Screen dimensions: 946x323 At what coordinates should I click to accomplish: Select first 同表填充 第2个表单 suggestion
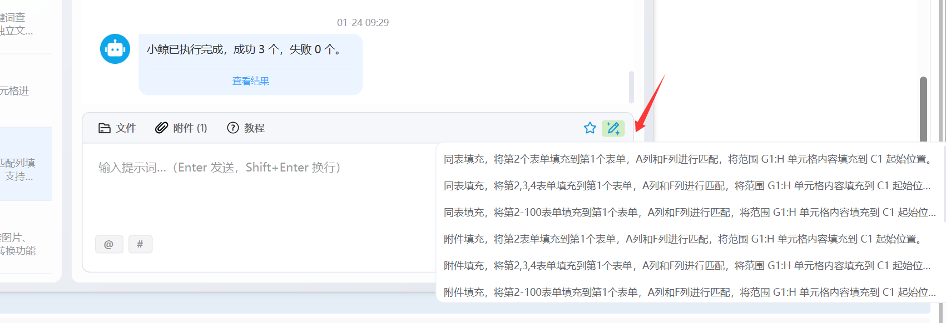pos(689,159)
